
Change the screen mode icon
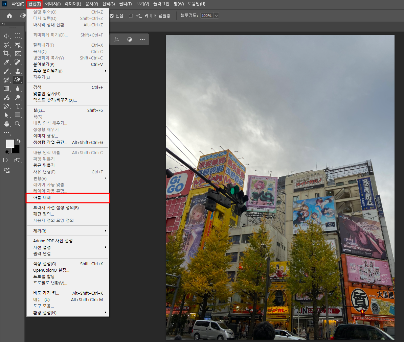17,160
